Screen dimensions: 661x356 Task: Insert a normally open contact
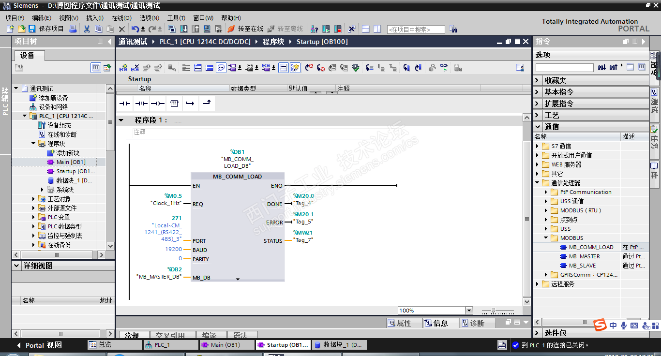pos(125,104)
